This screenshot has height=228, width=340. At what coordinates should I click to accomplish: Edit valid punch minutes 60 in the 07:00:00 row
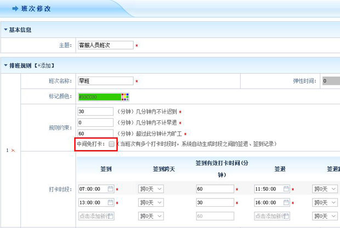(x=215, y=189)
